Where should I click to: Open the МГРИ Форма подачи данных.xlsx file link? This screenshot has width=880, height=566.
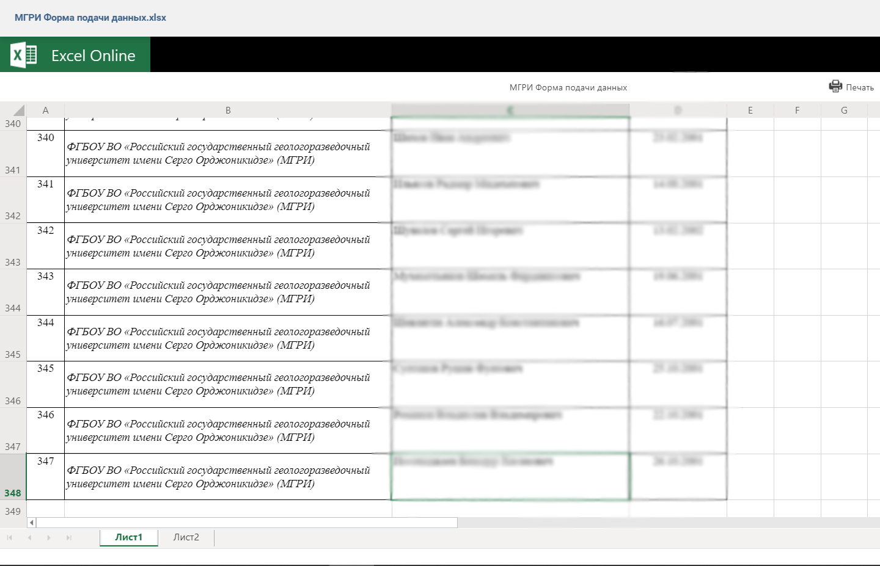pyautogui.click(x=90, y=18)
